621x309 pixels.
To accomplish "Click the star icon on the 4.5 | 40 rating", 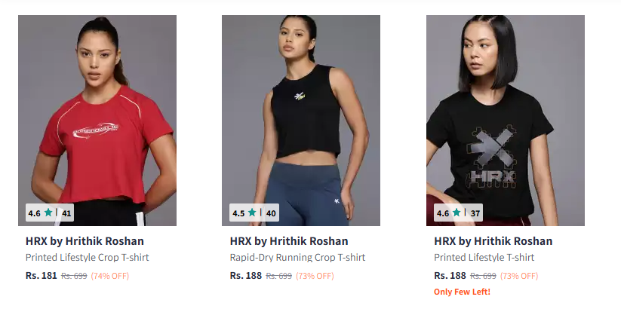I will tap(252, 213).
